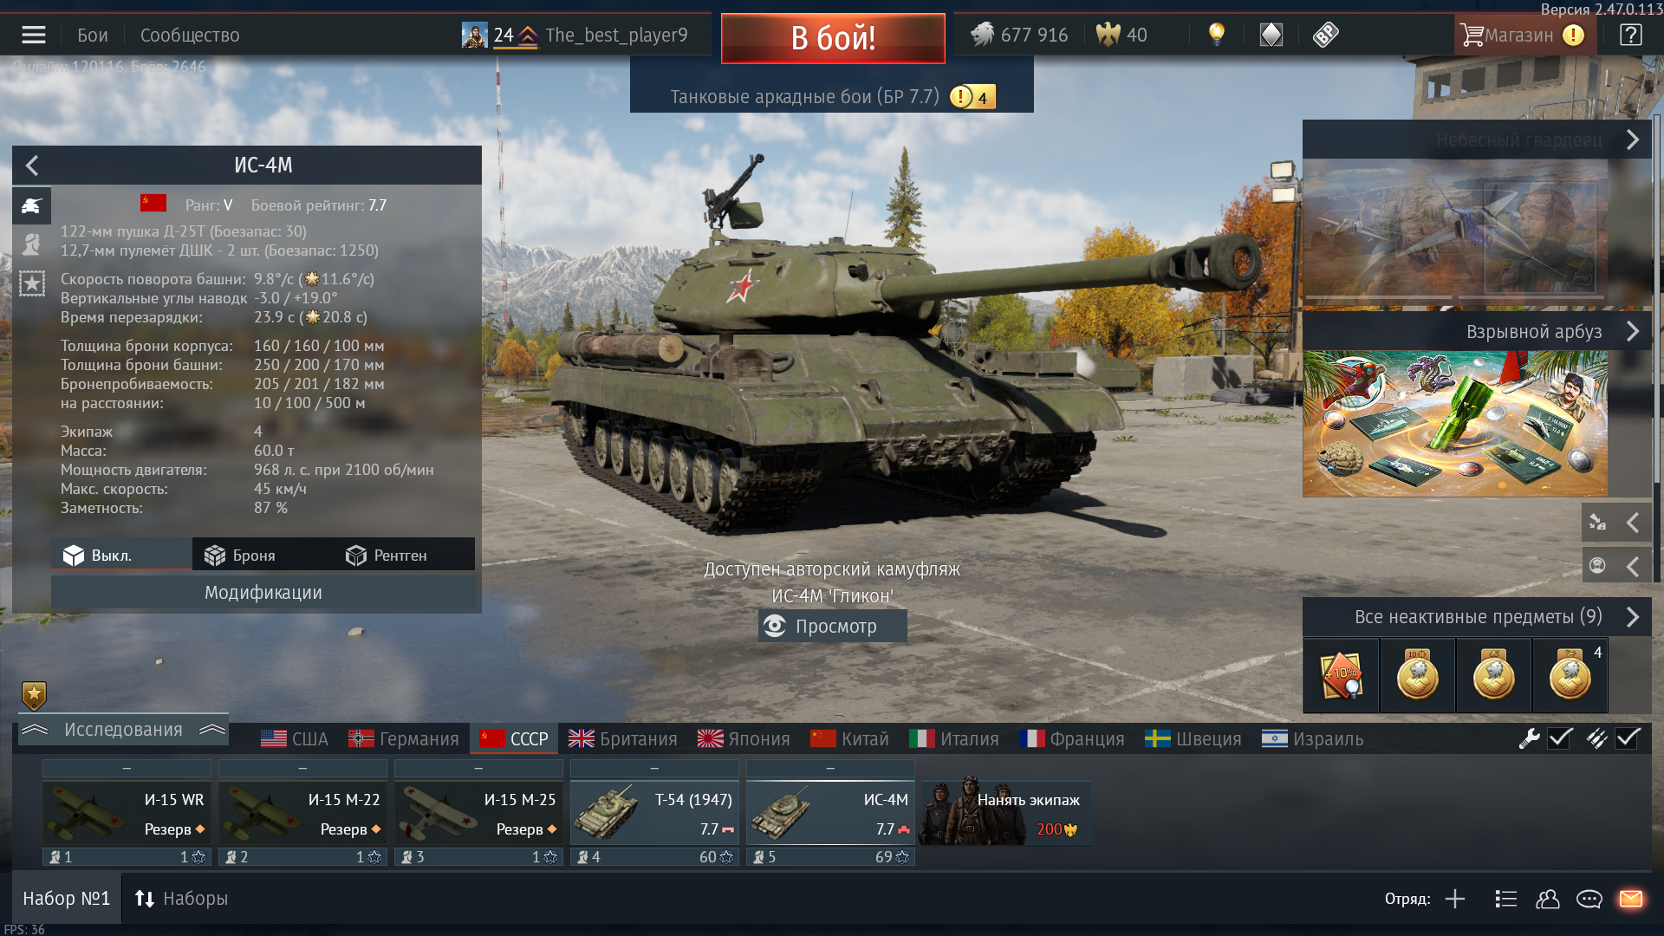The width and height of the screenshot is (1664, 936).
Task: Toggle the auto-resupply ammo checkbox
Action: pos(1628,738)
